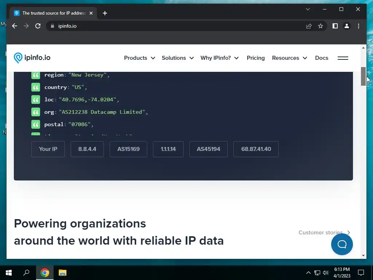The width and height of the screenshot is (373, 280).
Task: Click the clock showing 6:13 PM
Action: [x=342, y=269]
